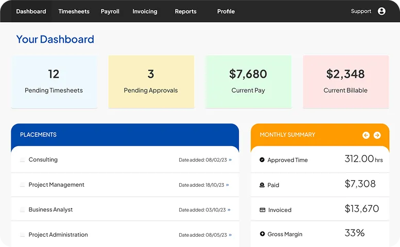Image resolution: width=400 pixels, height=247 pixels.
Task: Open the Pending Timesheets card
Action: [54, 82]
